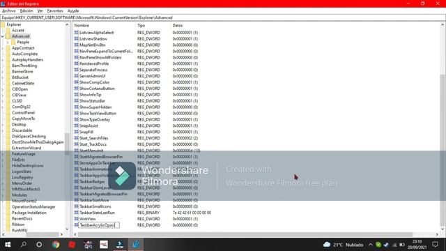Select the OperationStatusManager key
Viewport: 446px width, 251px height.
(33, 207)
